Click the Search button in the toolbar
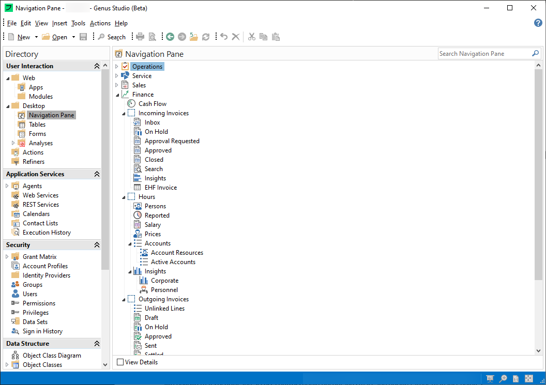 click(112, 37)
